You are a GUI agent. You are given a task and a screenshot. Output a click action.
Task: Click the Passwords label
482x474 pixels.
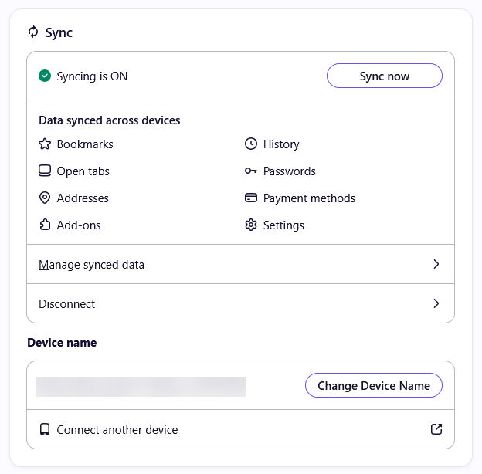click(x=290, y=171)
